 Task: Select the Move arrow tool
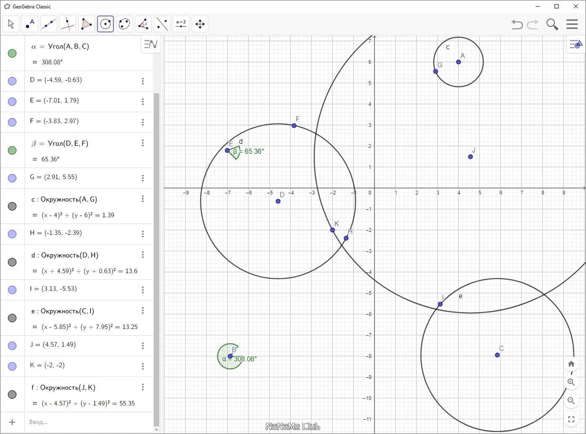tap(11, 24)
